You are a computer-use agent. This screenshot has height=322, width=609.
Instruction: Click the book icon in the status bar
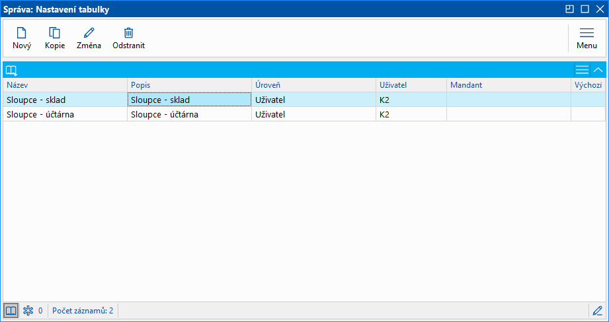coord(11,310)
